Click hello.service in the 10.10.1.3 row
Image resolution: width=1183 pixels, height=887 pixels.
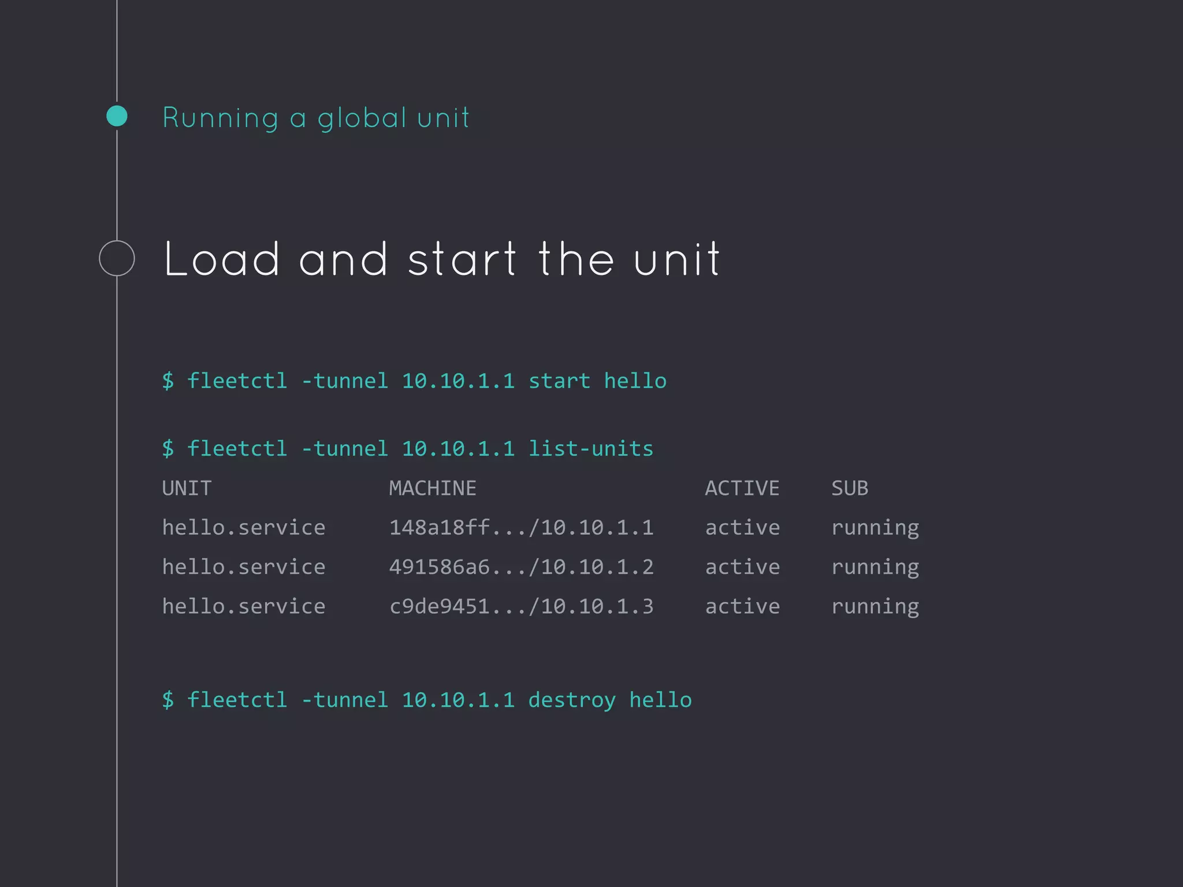(244, 606)
